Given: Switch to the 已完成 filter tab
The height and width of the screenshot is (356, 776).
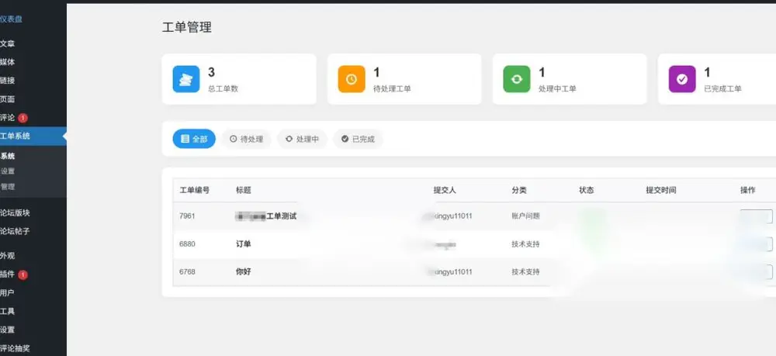Looking at the screenshot, I should tap(358, 139).
